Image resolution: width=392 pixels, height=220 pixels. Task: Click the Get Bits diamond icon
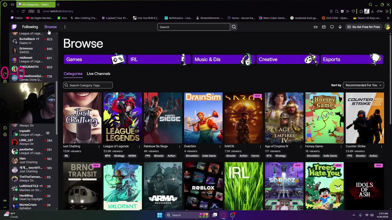coord(340,27)
